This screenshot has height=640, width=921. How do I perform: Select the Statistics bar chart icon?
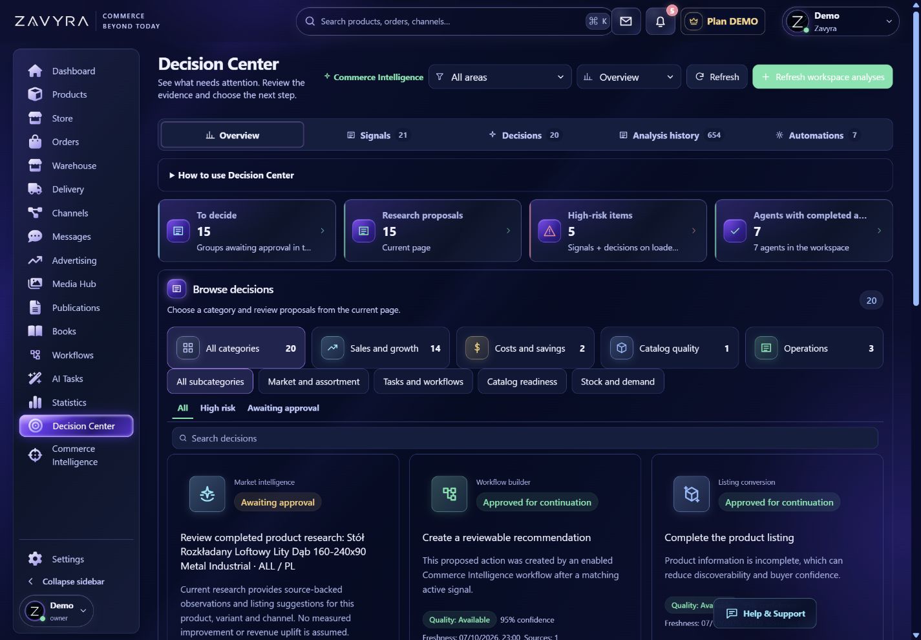(35, 402)
